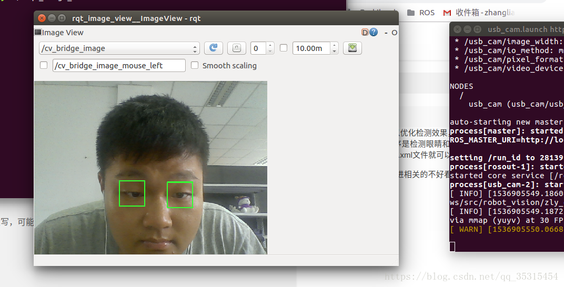Click the Image View plugin icon
Image resolution: width=564 pixels, height=287 pixels.
[x=38, y=33]
